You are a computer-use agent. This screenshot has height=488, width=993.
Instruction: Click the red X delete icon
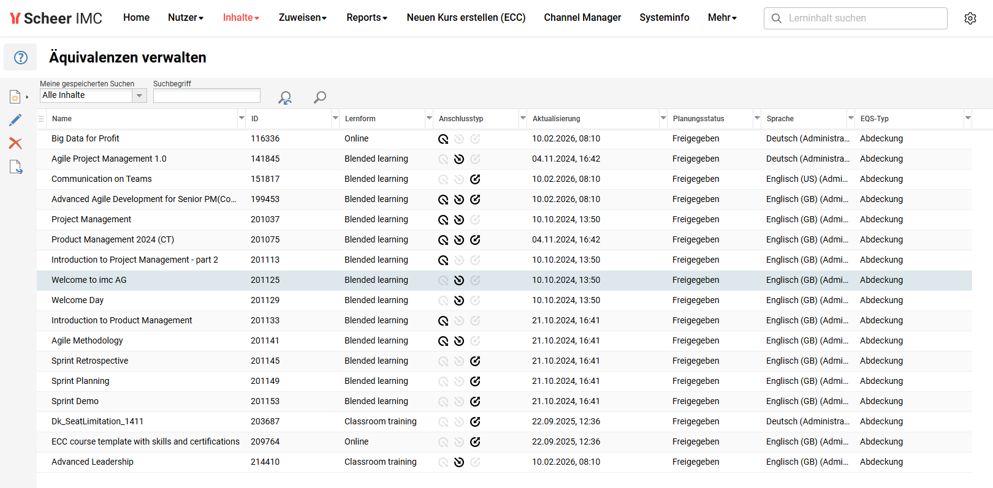click(15, 143)
